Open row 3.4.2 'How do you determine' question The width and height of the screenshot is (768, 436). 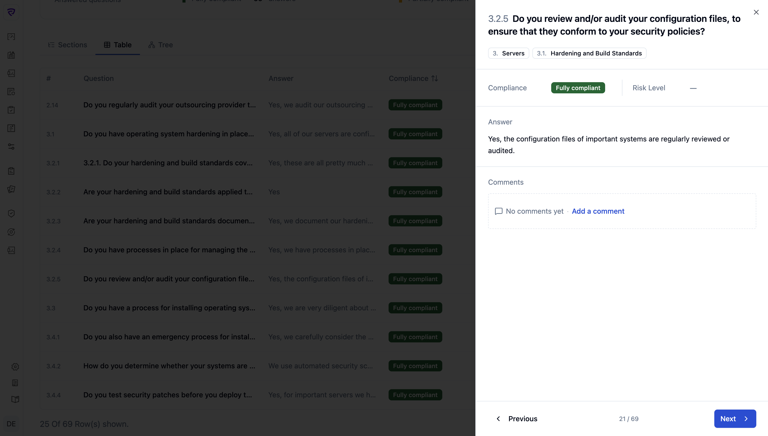coord(169,366)
